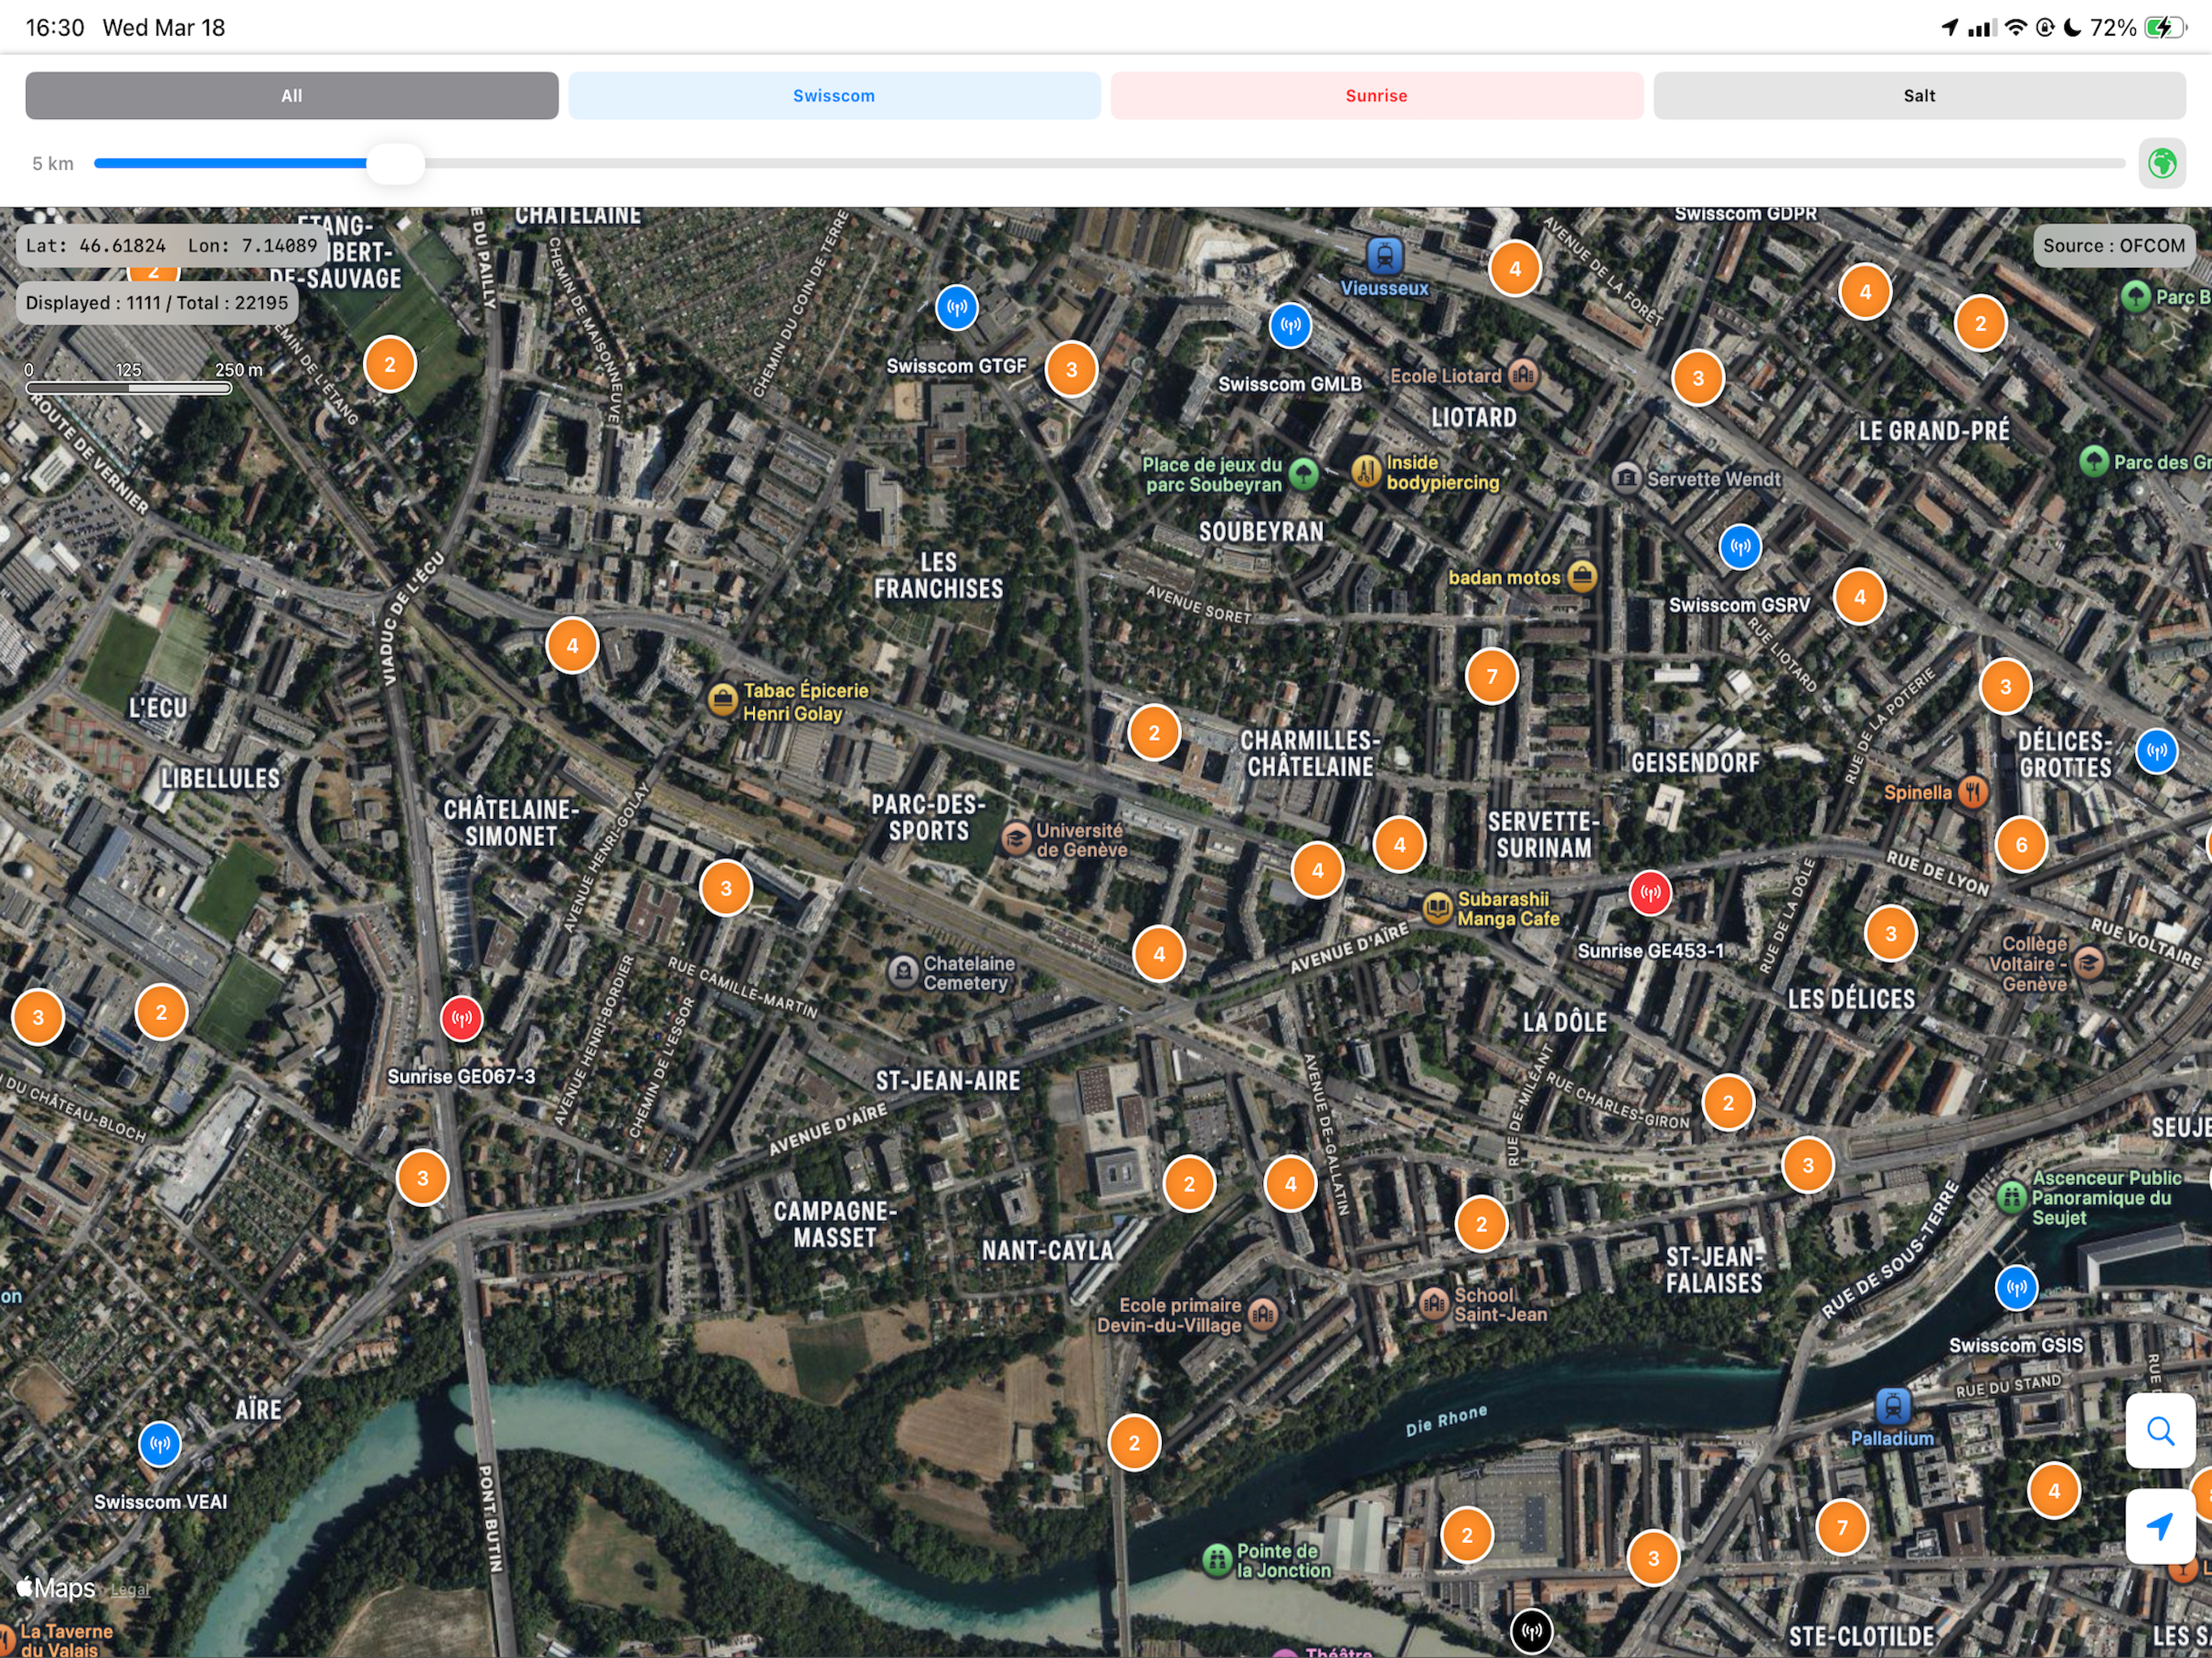Click the 5 km slider value label
The height and width of the screenshot is (1658, 2212).
53,164
